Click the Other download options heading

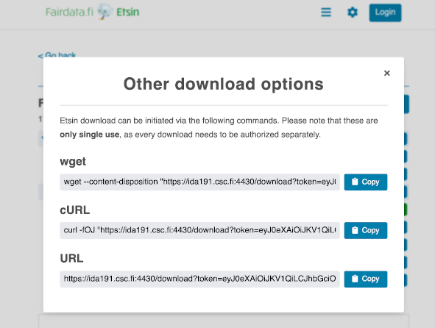pyautogui.click(x=223, y=84)
